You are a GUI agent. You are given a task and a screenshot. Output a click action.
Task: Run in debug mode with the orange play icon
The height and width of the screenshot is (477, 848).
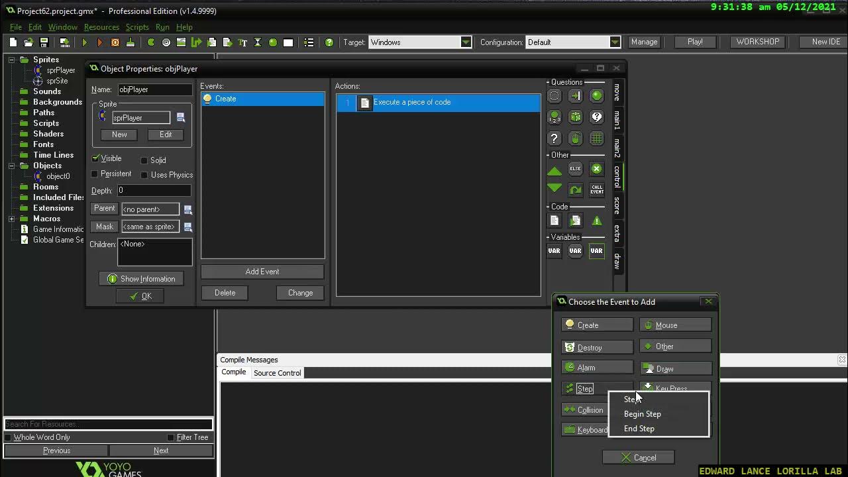(99, 42)
